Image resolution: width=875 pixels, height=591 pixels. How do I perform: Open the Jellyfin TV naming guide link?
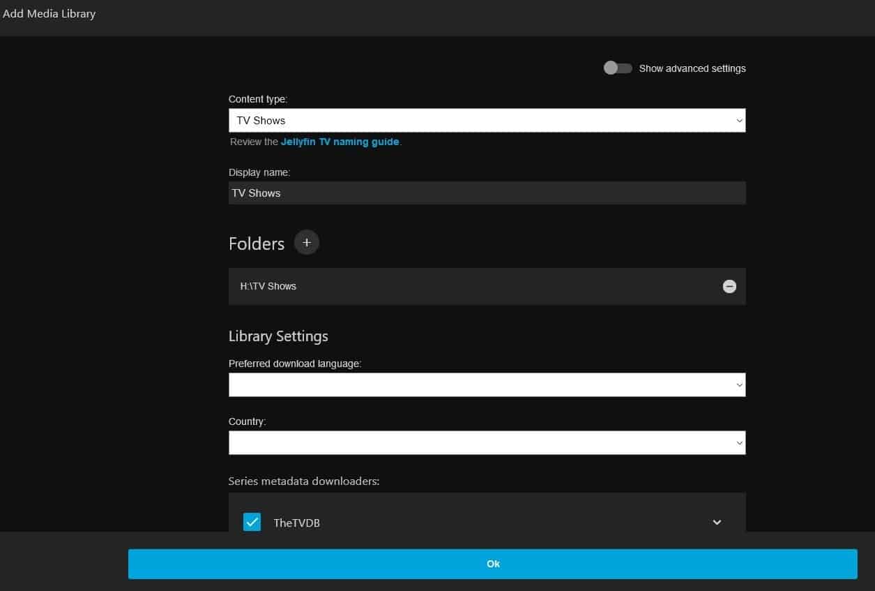pyautogui.click(x=340, y=142)
